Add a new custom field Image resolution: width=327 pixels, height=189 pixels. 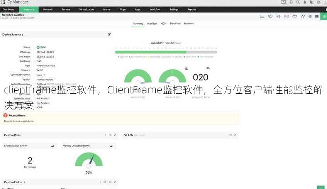click(x=100, y=182)
